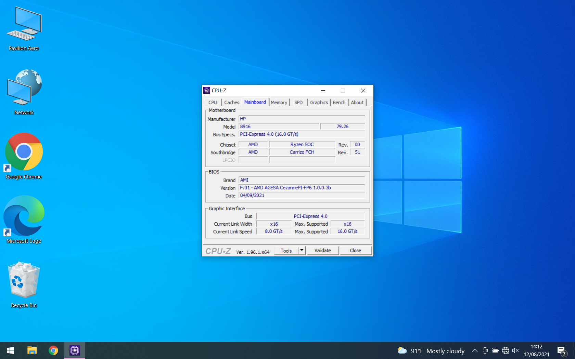575x359 pixels.
Task: Click the BIOS Date 04/09/2021 field
Action: point(302,196)
